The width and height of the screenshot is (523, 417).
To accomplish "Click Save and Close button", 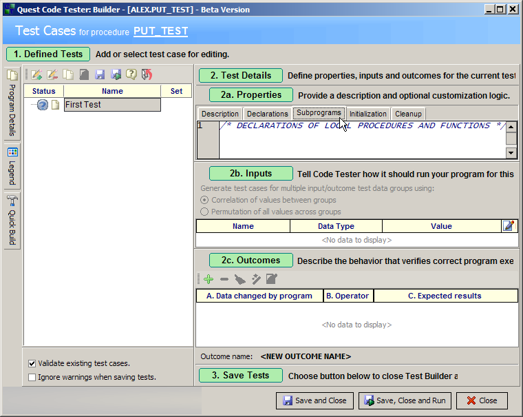I will click(x=314, y=400).
